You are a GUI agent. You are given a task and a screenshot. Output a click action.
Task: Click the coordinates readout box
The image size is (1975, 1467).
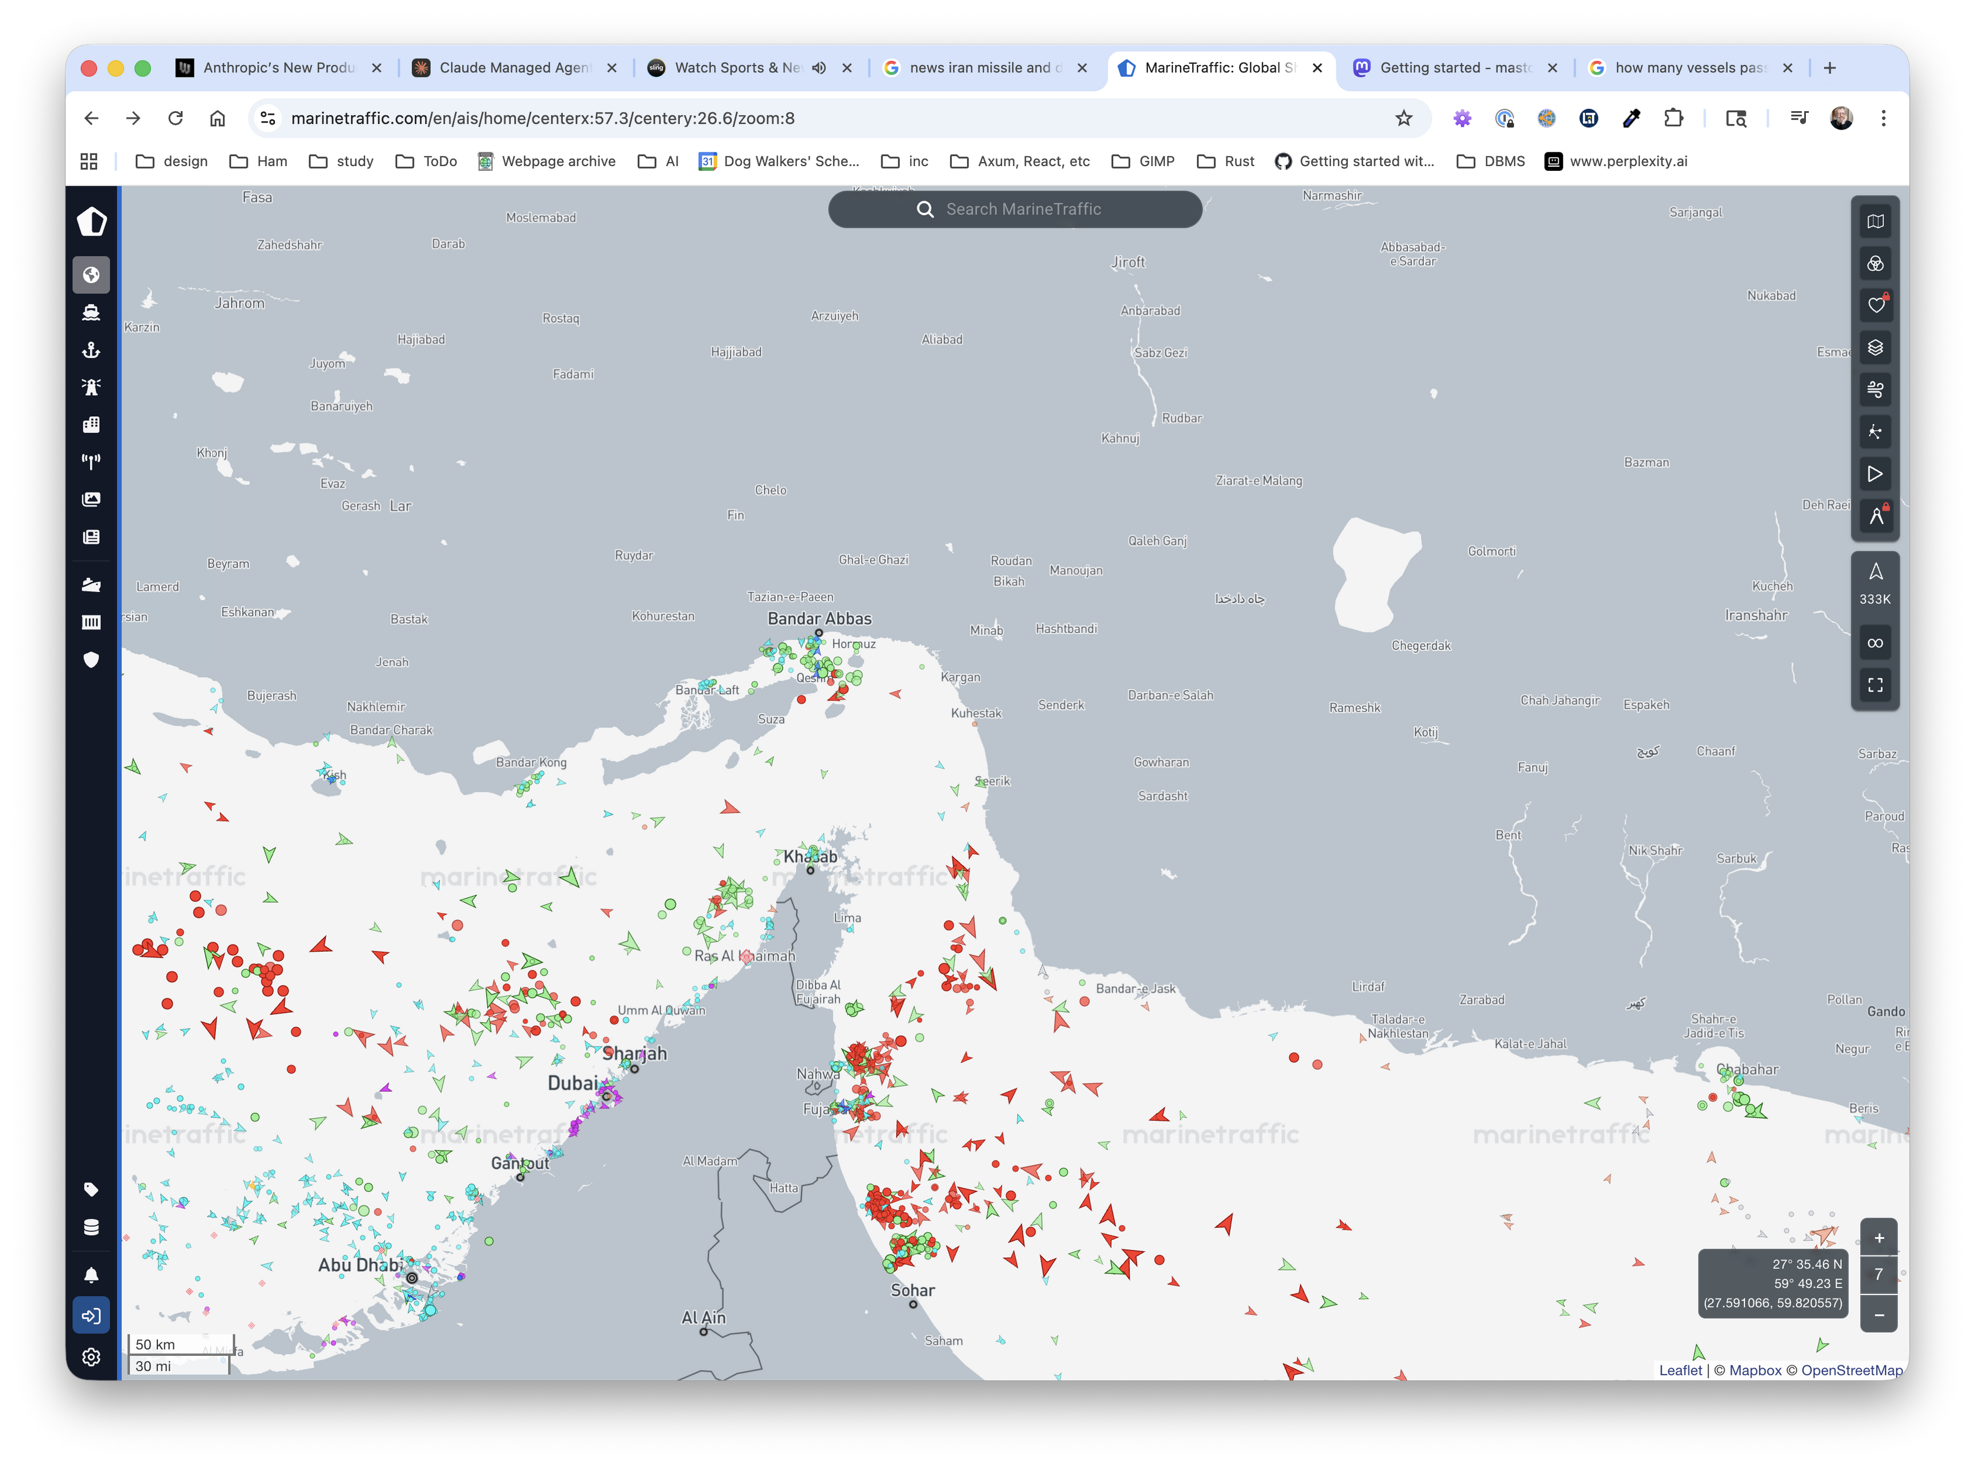coord(1772,1283)
